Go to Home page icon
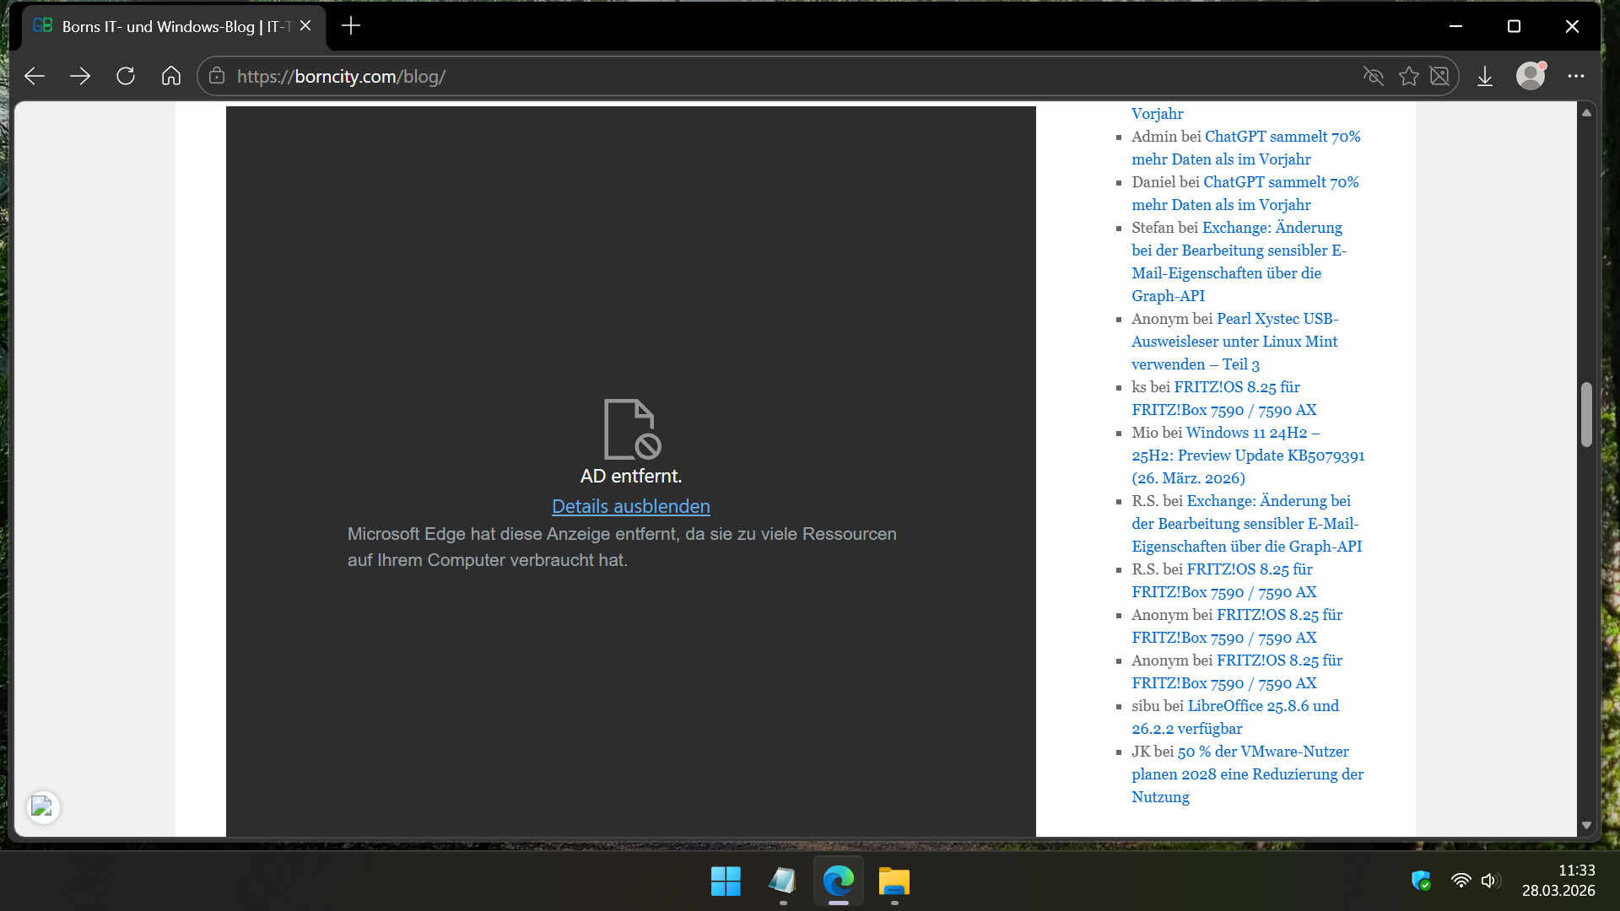This screenshot has height=911, width=1620. (171, 76)
